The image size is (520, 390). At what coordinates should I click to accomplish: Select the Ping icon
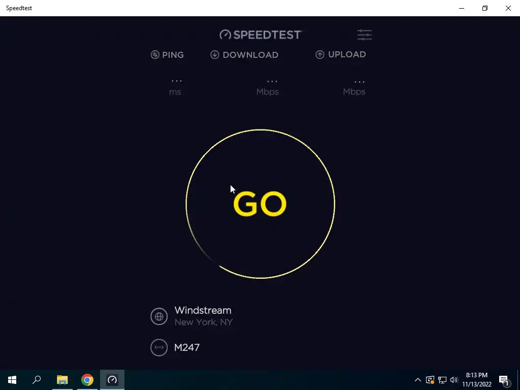point(155,55)
